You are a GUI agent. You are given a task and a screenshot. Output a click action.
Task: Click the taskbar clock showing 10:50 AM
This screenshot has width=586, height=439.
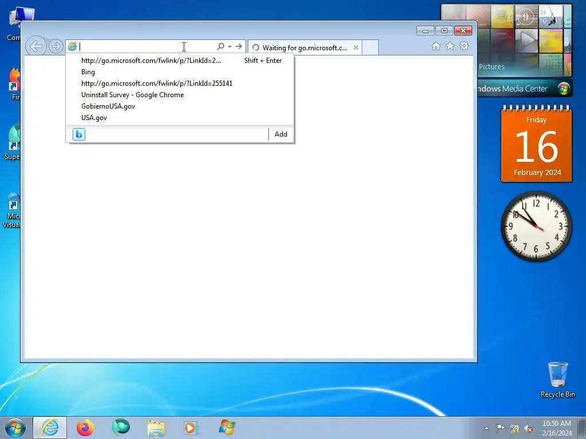click(x=557, y=428)
